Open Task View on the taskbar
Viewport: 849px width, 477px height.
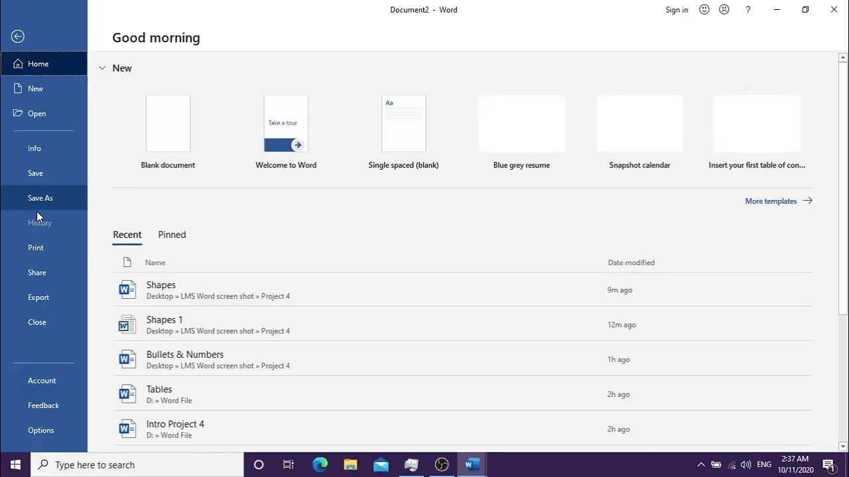point(289,465)
